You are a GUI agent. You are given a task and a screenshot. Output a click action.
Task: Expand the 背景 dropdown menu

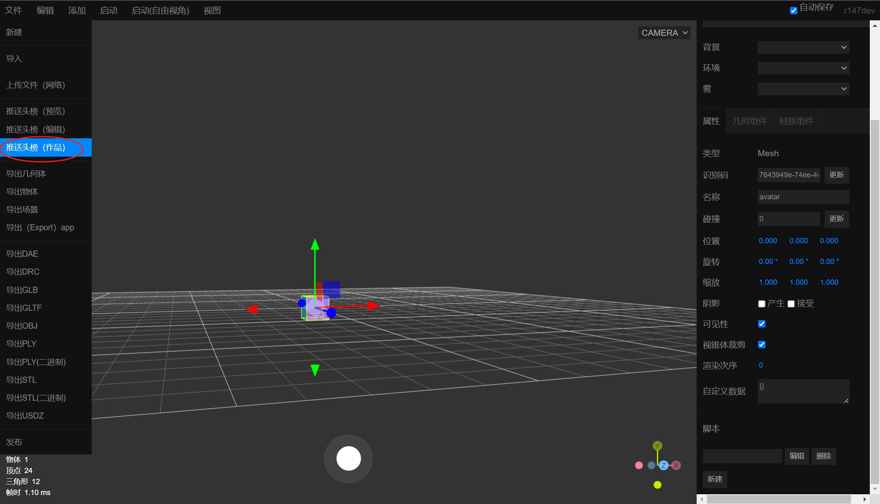(x=804, y=47)
